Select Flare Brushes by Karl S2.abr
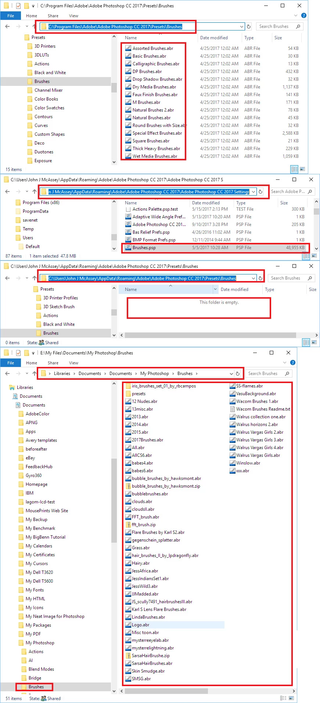The height and width of the screenshot is (703, 320). 155,532
